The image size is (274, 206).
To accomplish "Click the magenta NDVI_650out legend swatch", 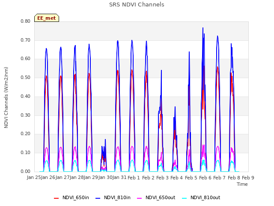I will click(x=140, y=198).
